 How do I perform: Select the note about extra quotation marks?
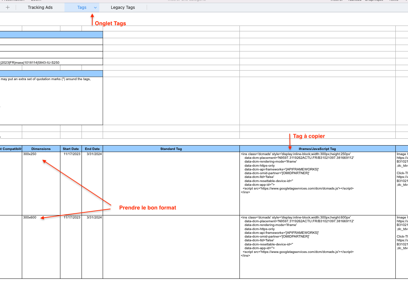coord(51,101)
